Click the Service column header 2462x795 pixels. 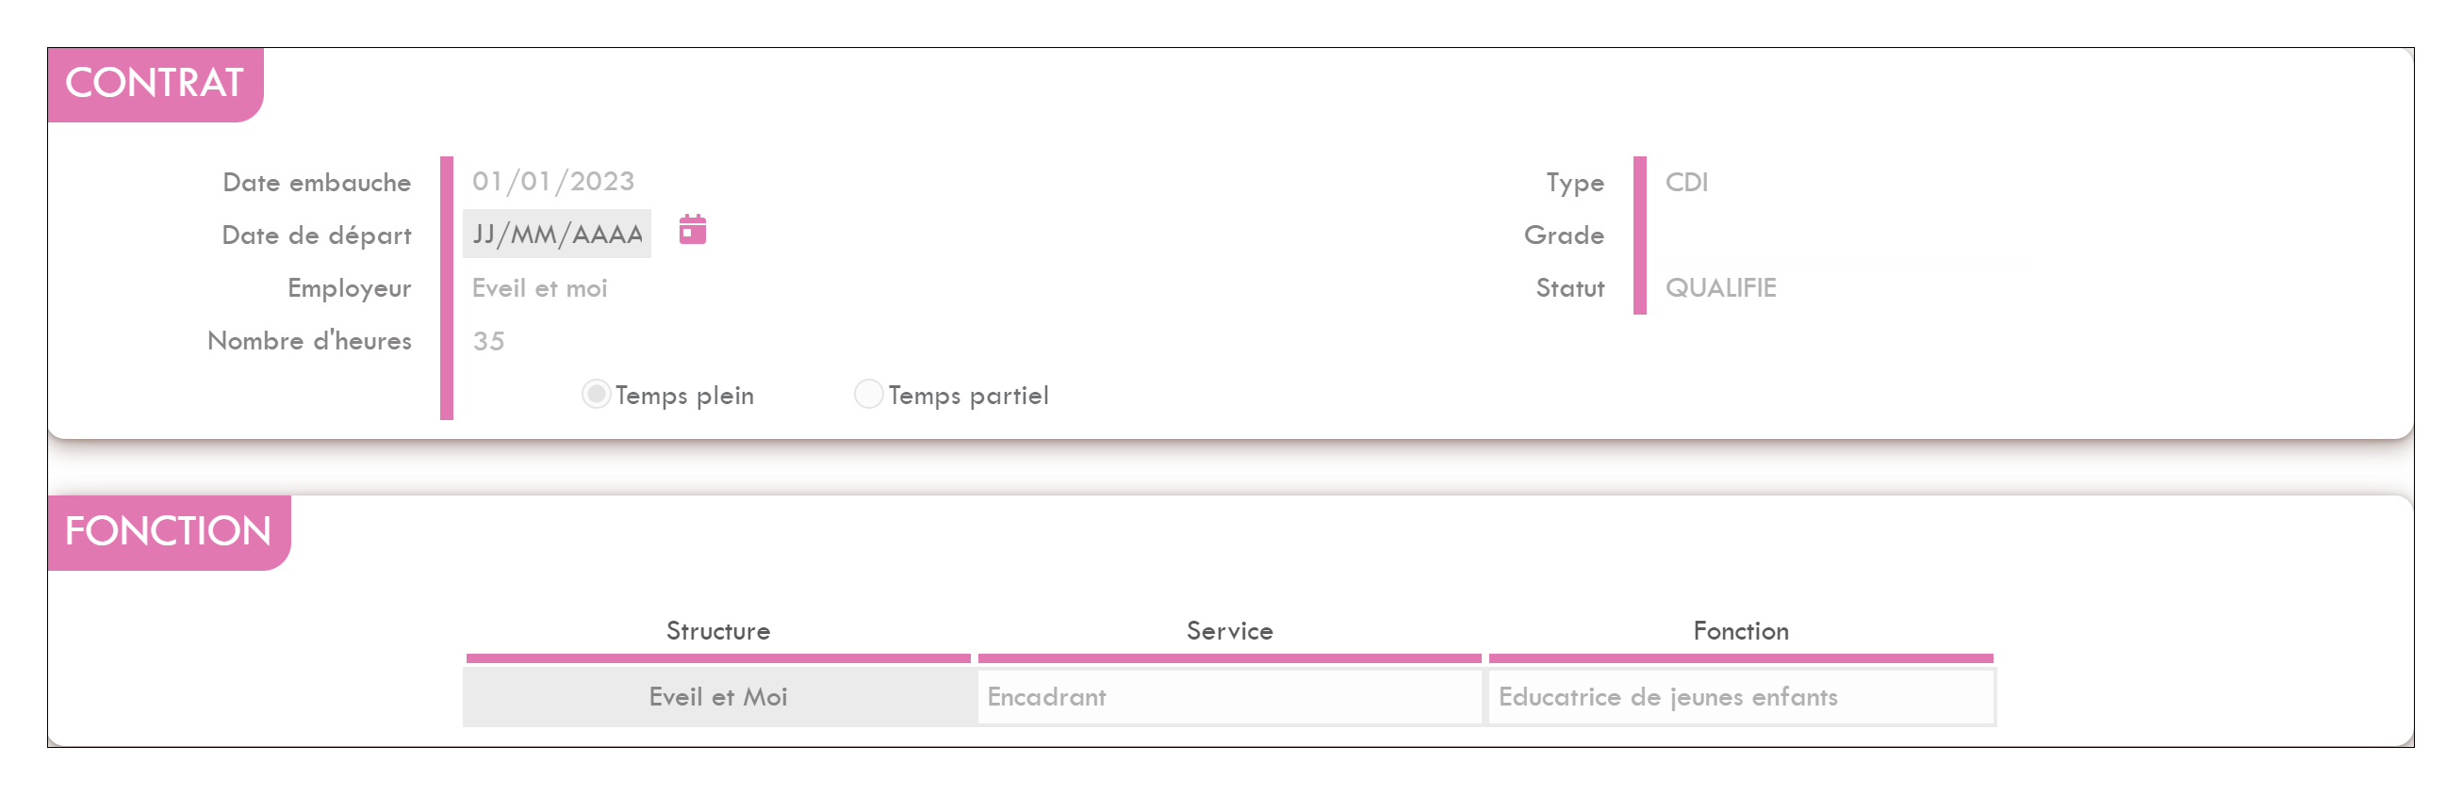1229,632
